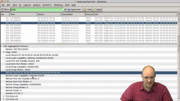Select packet number 191

click(89, 28)
